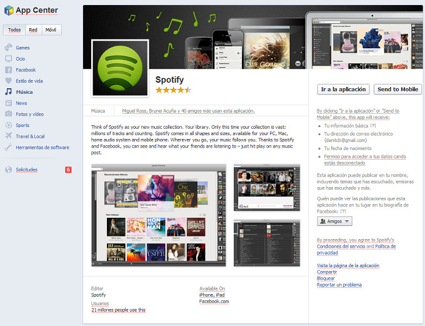Open Solicitudes requests link
The width and height of the screenshot is (425, 326).
click(26, 170)
